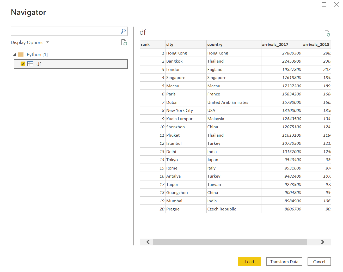Click the Malaysia country cell
343x272 pixels.
tap(234, 119)
